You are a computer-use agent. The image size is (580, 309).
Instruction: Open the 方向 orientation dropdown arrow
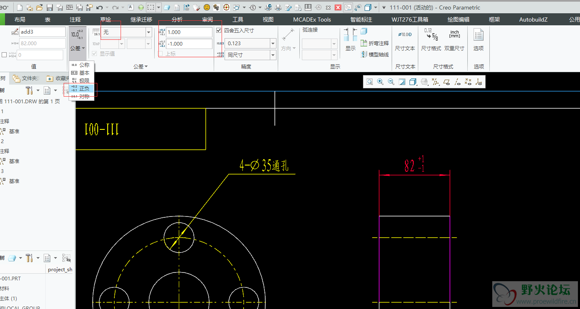pyautogui.click(x=294, y=49)
